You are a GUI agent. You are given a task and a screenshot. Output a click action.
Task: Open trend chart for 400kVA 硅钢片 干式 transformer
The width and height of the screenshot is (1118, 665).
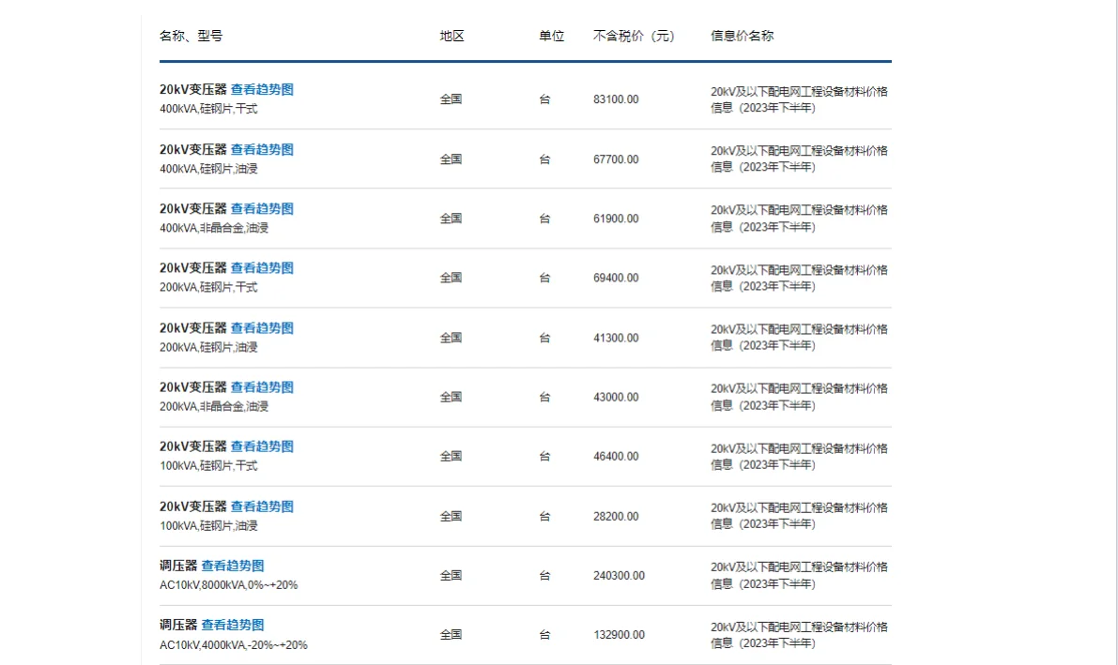coord(262,89)
